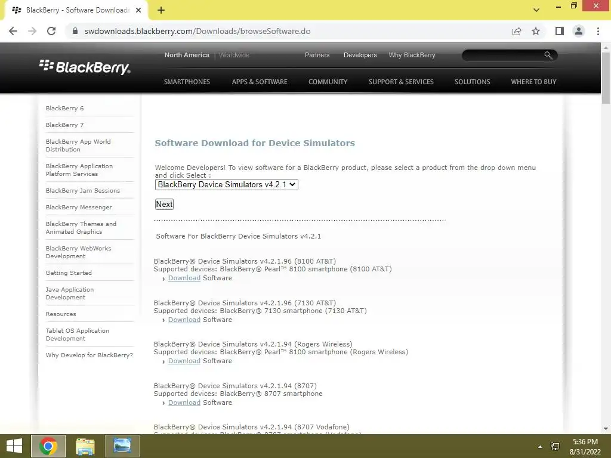
Task: Open Windows Start menu
Action: coord(14,446)
